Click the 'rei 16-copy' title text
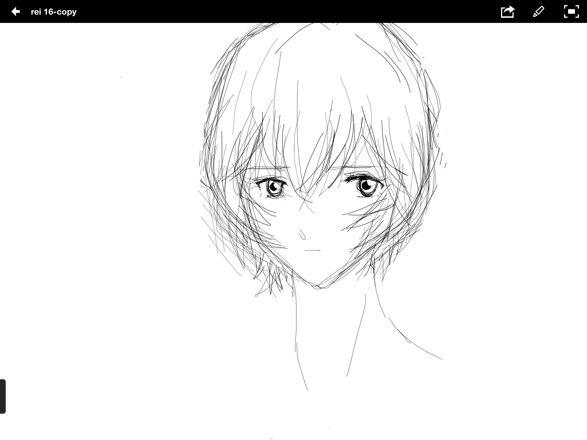587x440 pixels. point(54,12)
